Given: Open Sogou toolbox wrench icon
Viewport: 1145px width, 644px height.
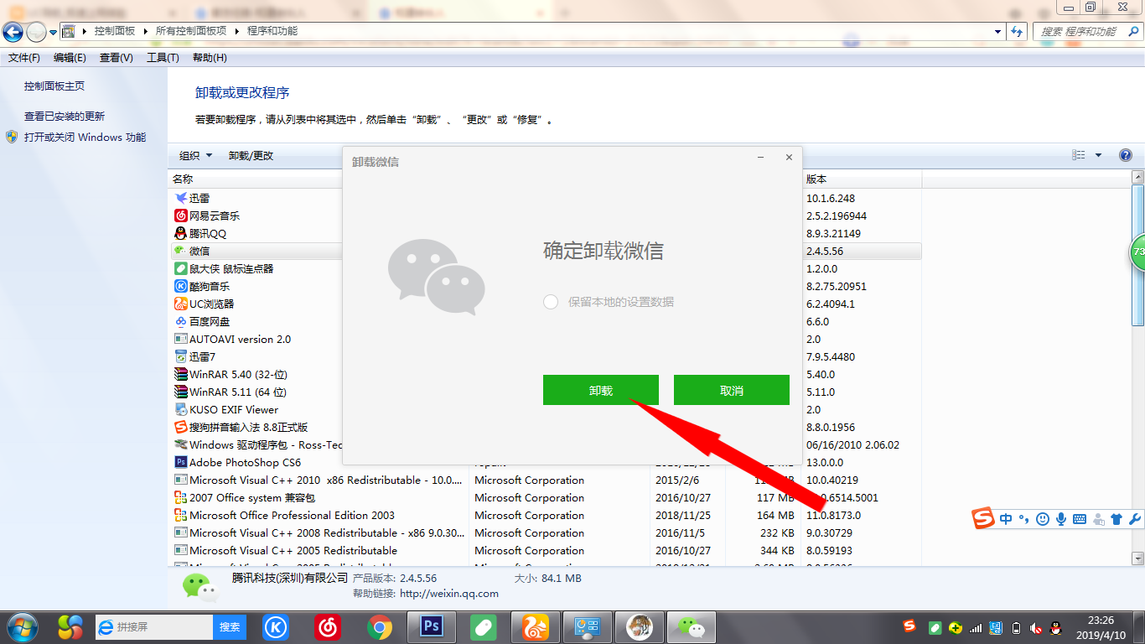Looking at the screenshot, I should click(x=1135, y=518).
